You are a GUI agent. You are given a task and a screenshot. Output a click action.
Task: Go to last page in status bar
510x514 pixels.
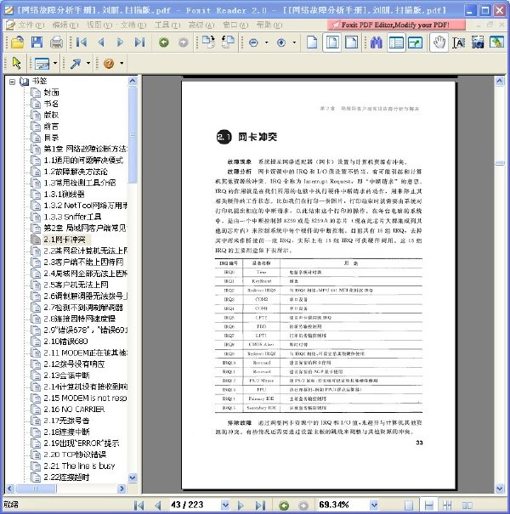260,506
